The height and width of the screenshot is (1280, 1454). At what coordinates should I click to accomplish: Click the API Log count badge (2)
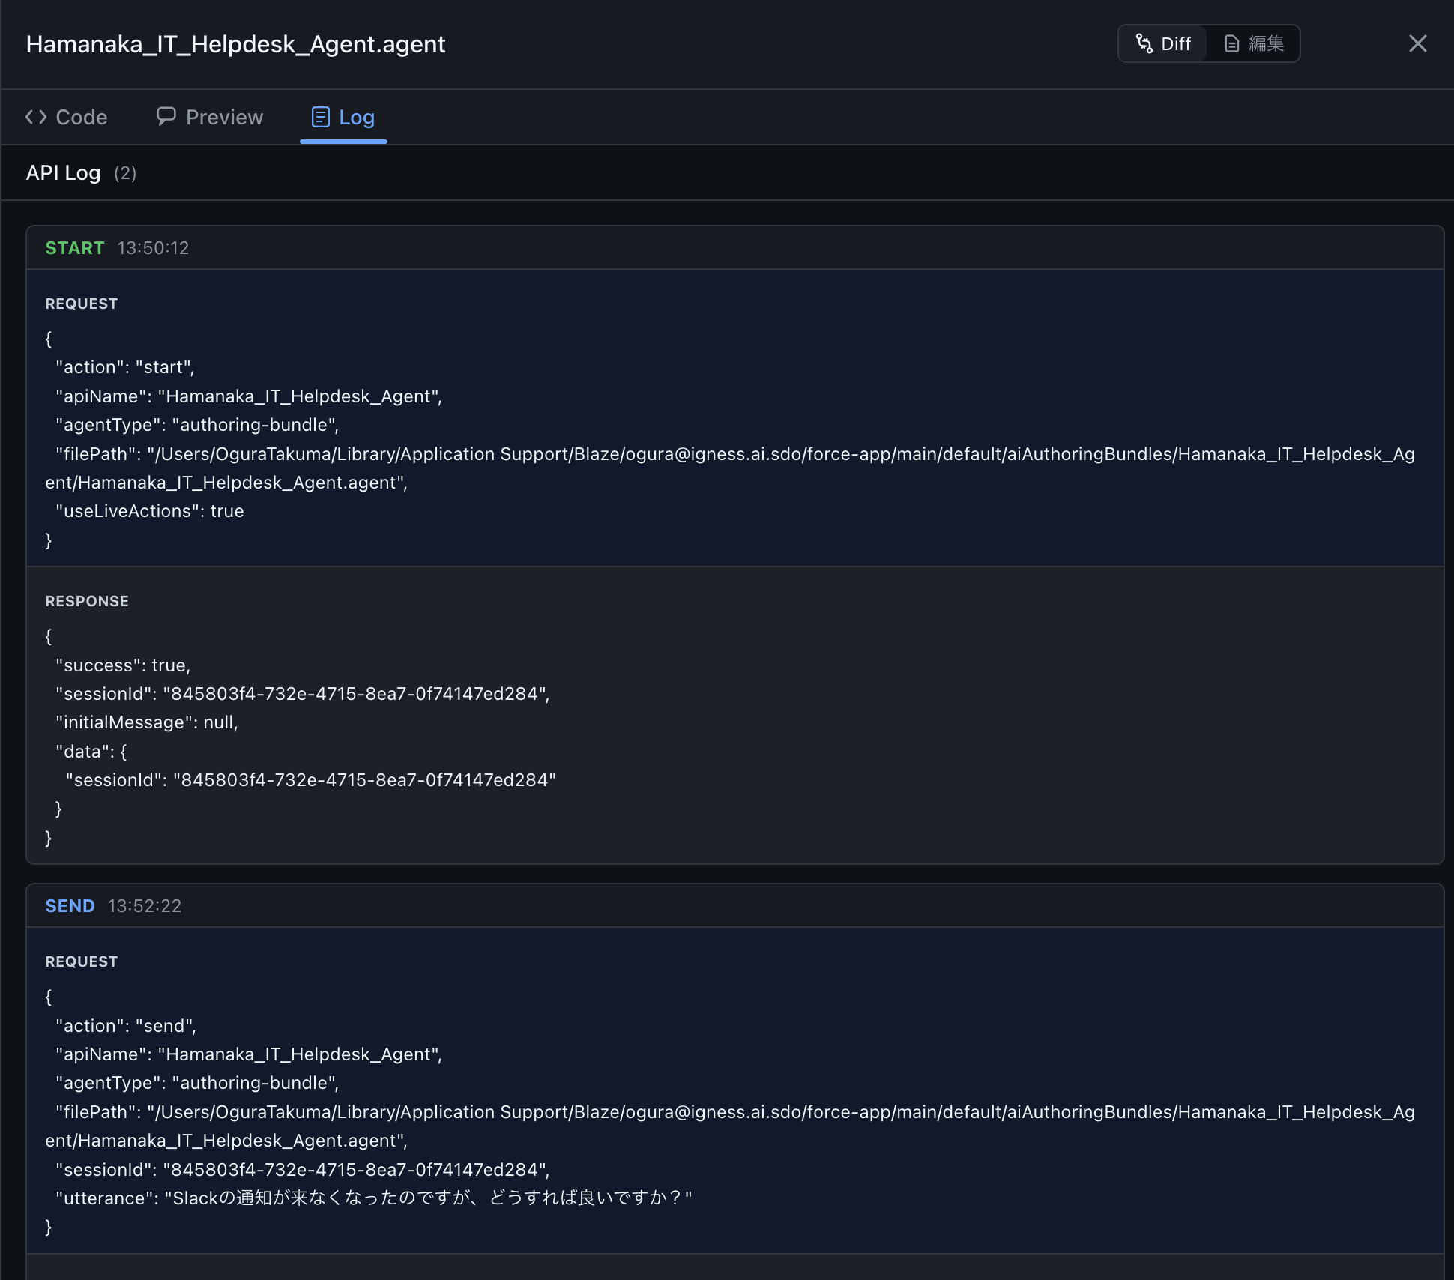click(125, 173)
